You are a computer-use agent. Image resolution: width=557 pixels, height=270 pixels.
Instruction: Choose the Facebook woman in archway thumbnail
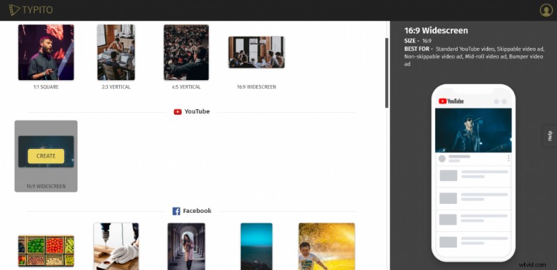(x=186, y=246)
